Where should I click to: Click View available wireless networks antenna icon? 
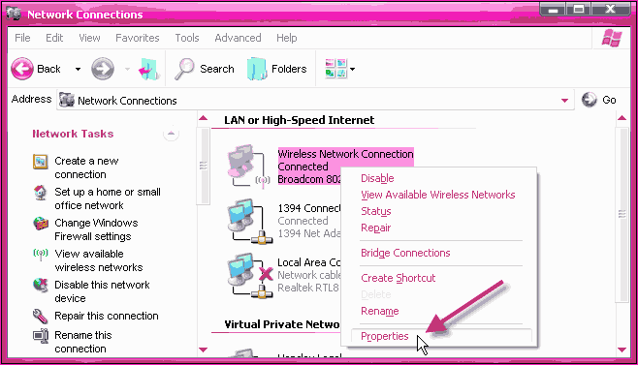[41, 255]
